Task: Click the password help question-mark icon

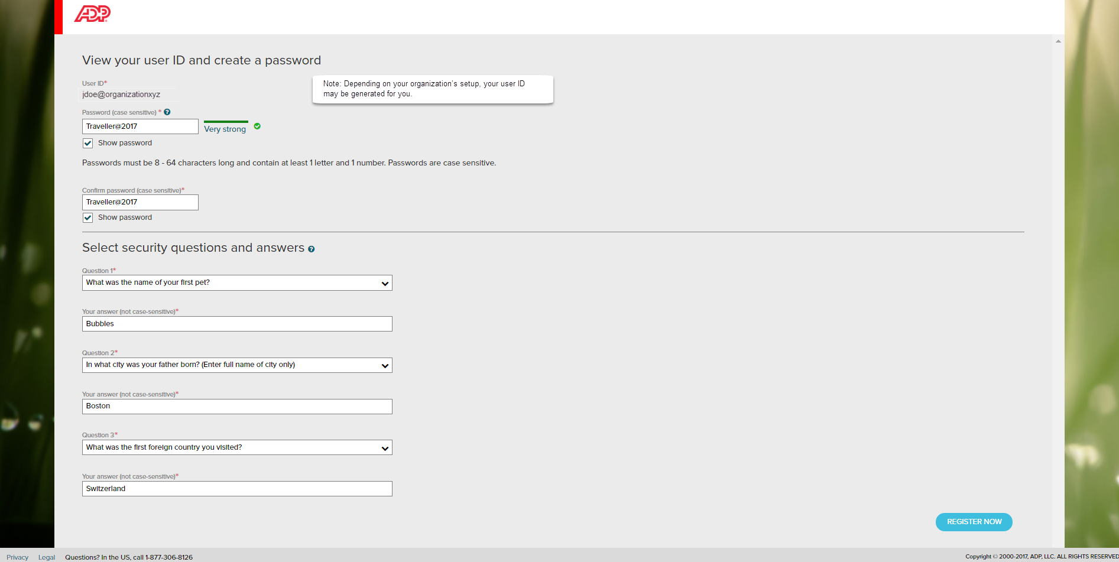Action: pos(167,112)
